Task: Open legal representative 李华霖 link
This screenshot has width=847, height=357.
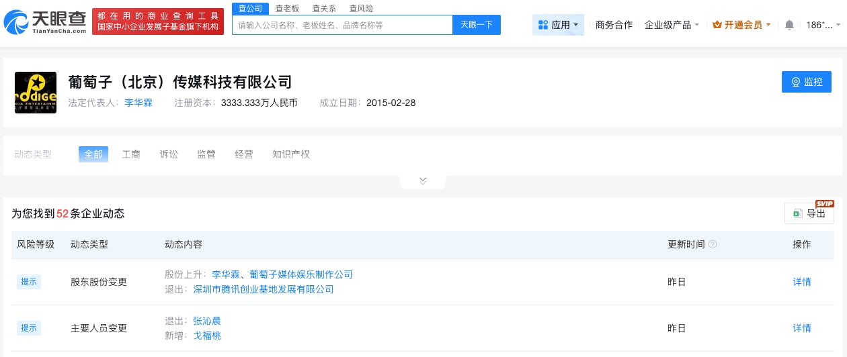Action: point(138,103)
